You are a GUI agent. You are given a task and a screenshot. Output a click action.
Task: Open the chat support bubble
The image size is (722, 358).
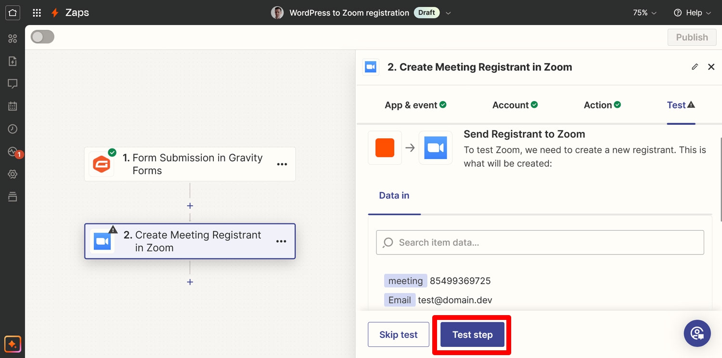[697, 333]
